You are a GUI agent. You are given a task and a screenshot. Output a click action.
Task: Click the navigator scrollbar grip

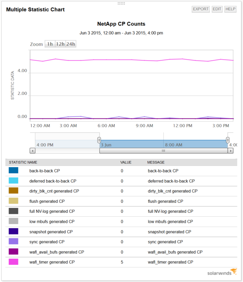164,151
